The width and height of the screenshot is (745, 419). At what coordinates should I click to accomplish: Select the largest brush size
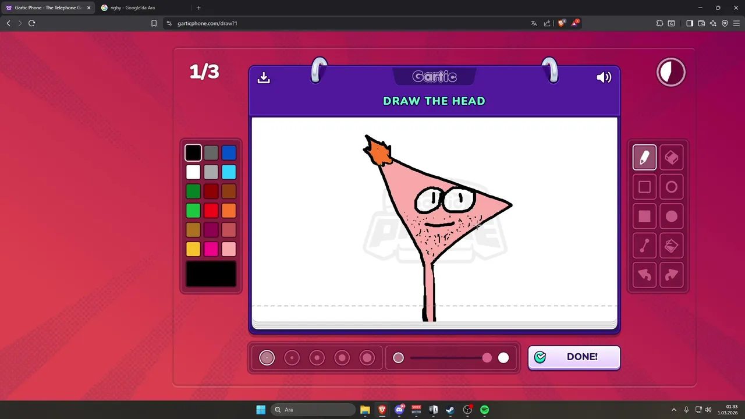[x=367, y=358]
